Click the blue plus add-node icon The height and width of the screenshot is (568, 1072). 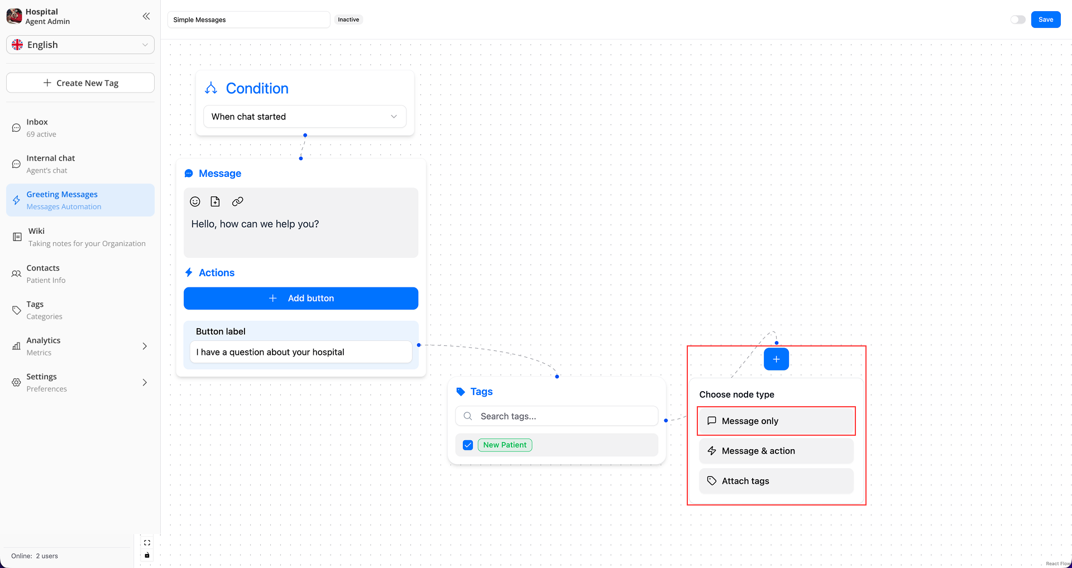(x=776, y=359)
